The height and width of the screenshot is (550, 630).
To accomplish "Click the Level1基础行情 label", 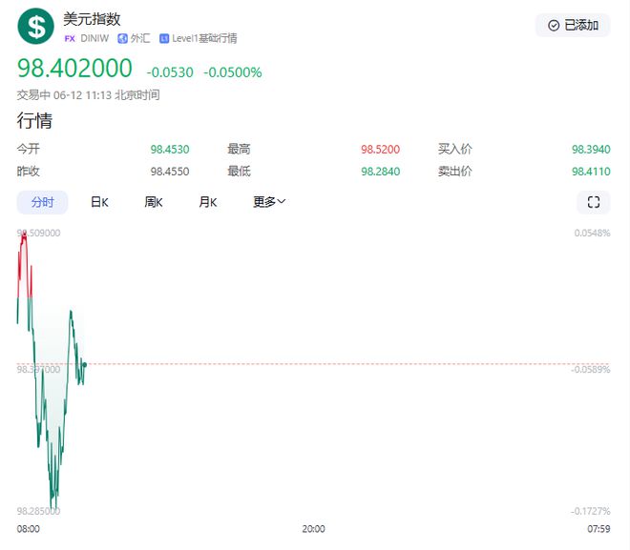I will coord(204,38).
